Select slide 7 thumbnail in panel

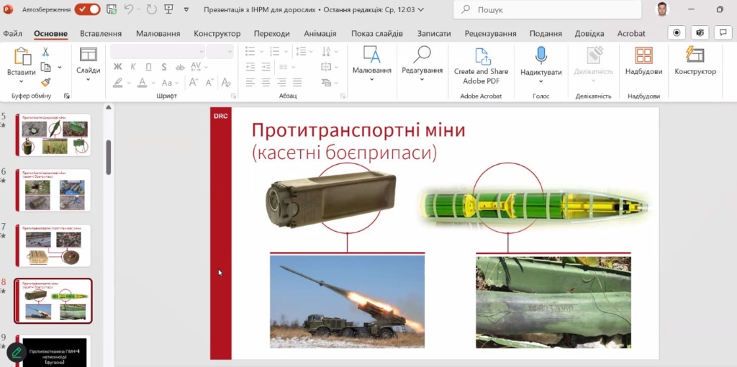click(53, 245)
